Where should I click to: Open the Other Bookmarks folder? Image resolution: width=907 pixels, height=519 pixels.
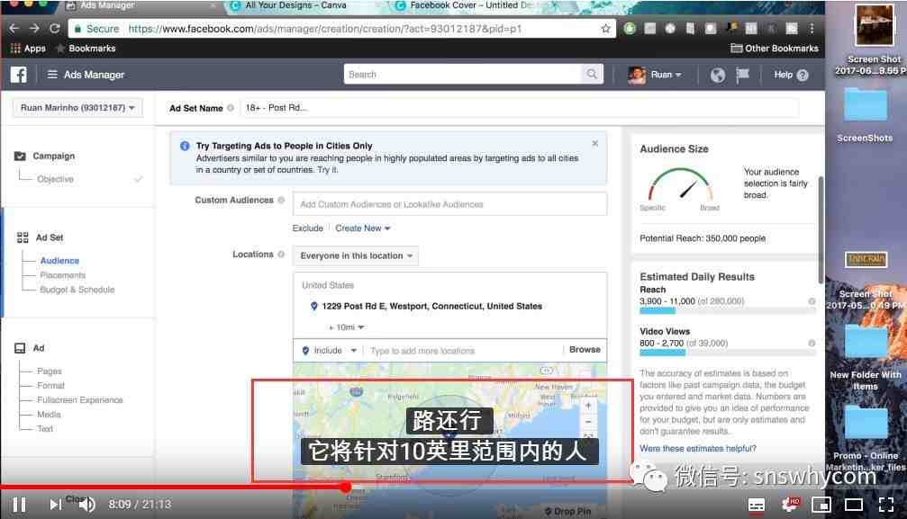tap(775, 49)
